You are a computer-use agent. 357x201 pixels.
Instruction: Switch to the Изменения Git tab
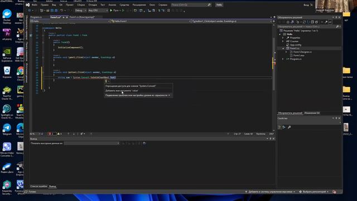(x=312, y=113)
